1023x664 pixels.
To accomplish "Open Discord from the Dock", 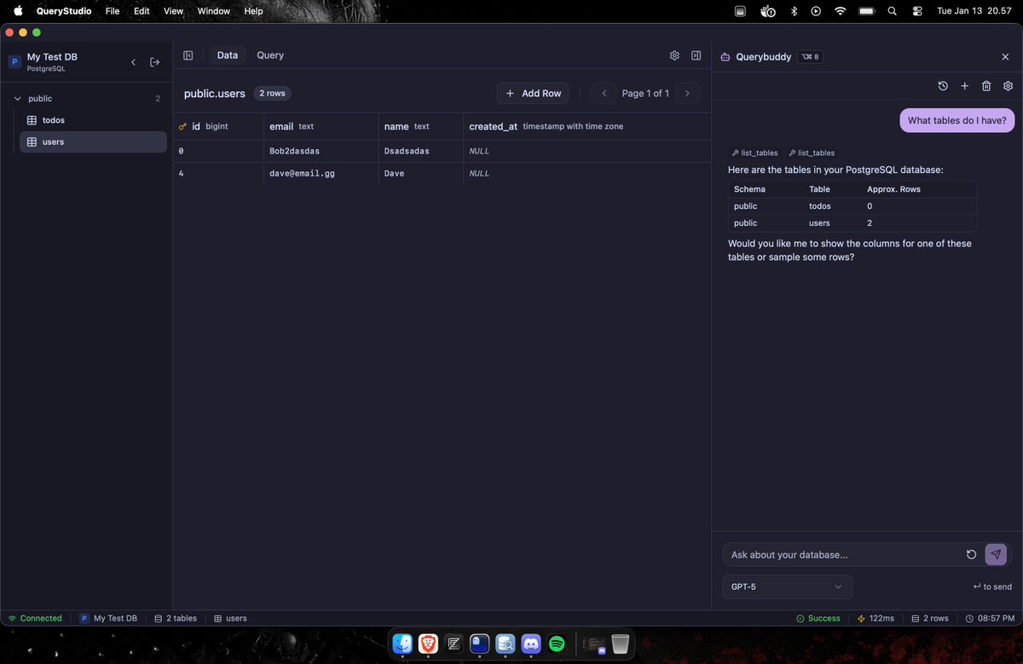I will tap(531, 644).
